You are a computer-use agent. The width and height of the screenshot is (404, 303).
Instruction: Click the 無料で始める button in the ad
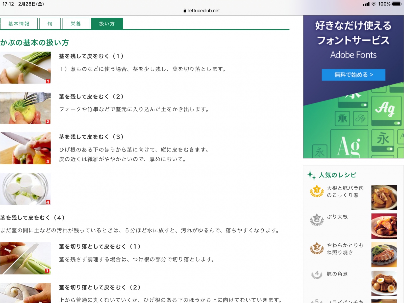point(353,75)
